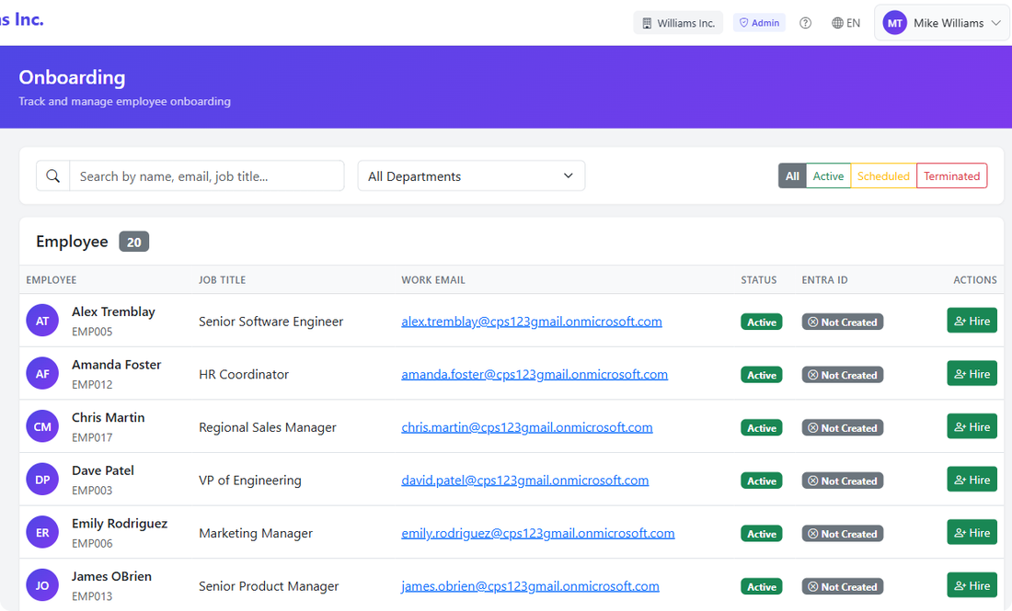1012x611 pixels.
Task: Open the All Departments dropdown
Action: pyautogui.click(x=471, y=175)
